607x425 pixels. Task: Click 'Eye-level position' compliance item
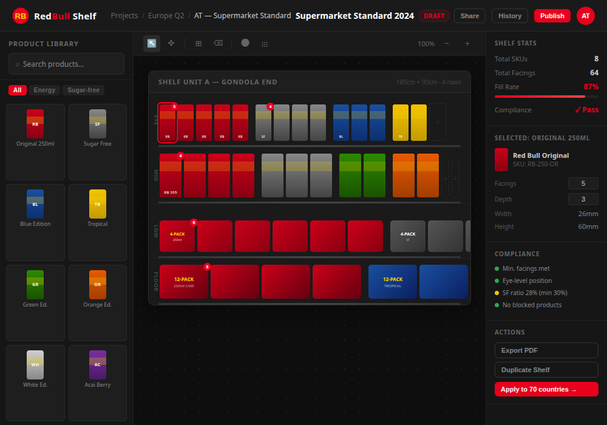[x=523, y=280]
